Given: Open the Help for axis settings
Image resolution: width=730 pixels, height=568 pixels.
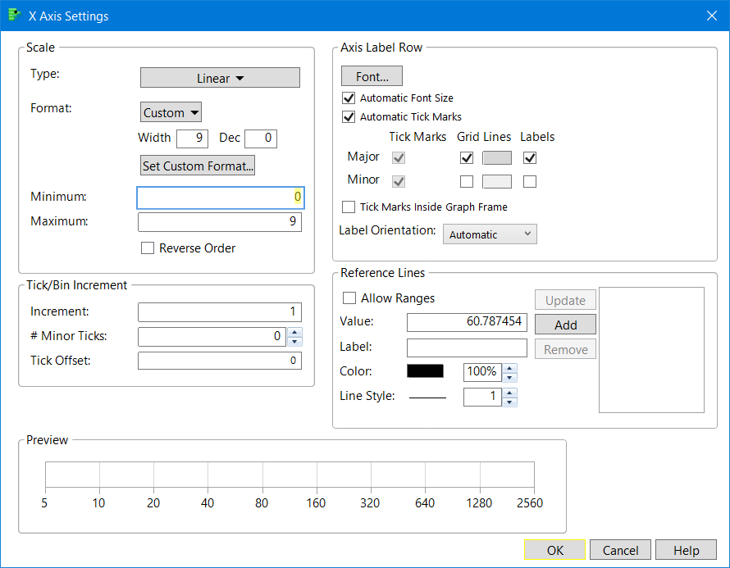Looking at the screenshot, I should coord(686,550).
